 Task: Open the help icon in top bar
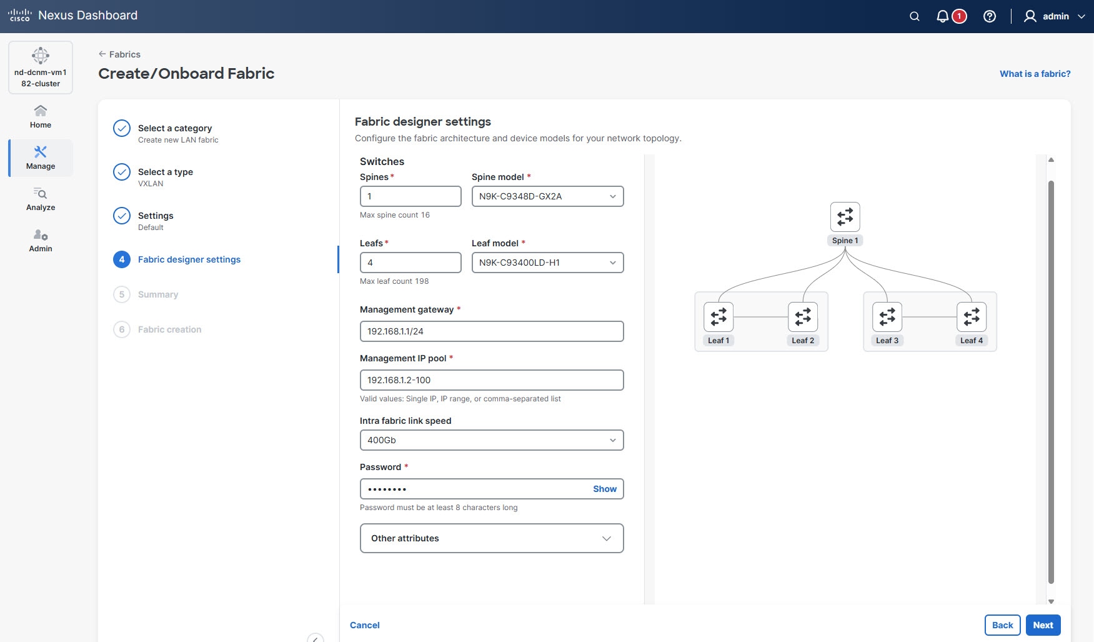point(989,16)
